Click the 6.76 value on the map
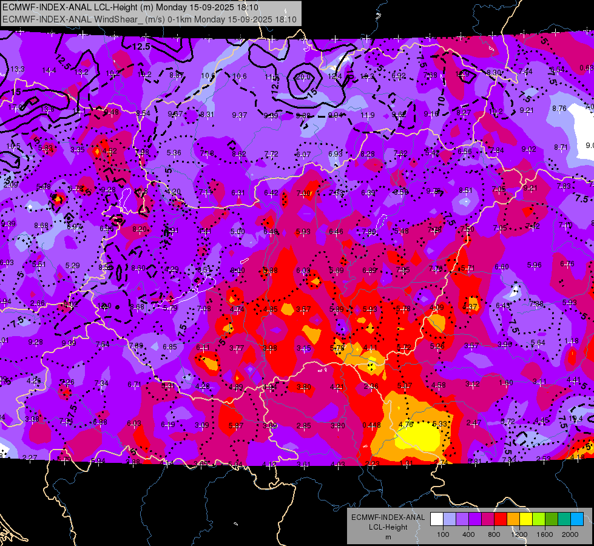This screenshot has width=594, height=546. point(567,263)
